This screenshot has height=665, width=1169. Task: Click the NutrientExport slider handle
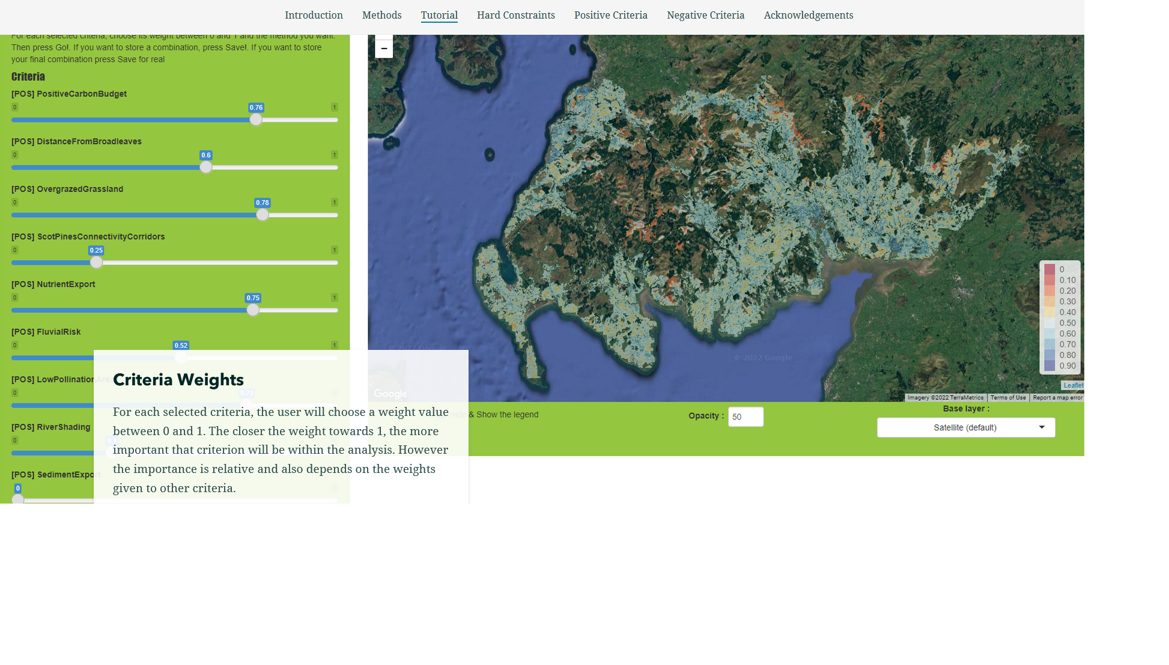[253, 310]
